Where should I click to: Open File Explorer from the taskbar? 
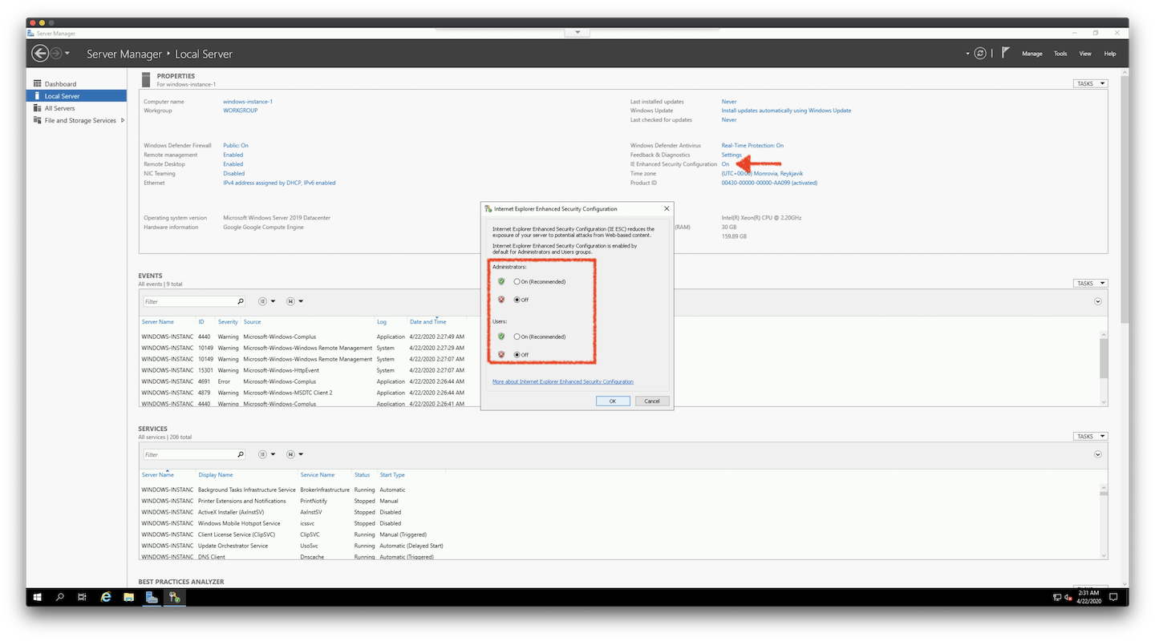(128, 598)
